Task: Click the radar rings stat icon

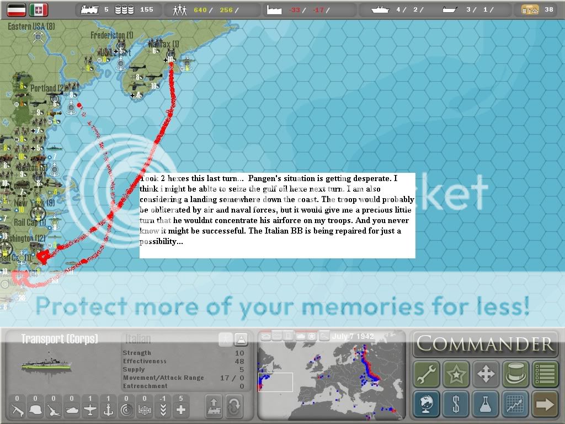Action: pyautogui.click(x=126, y=410)
